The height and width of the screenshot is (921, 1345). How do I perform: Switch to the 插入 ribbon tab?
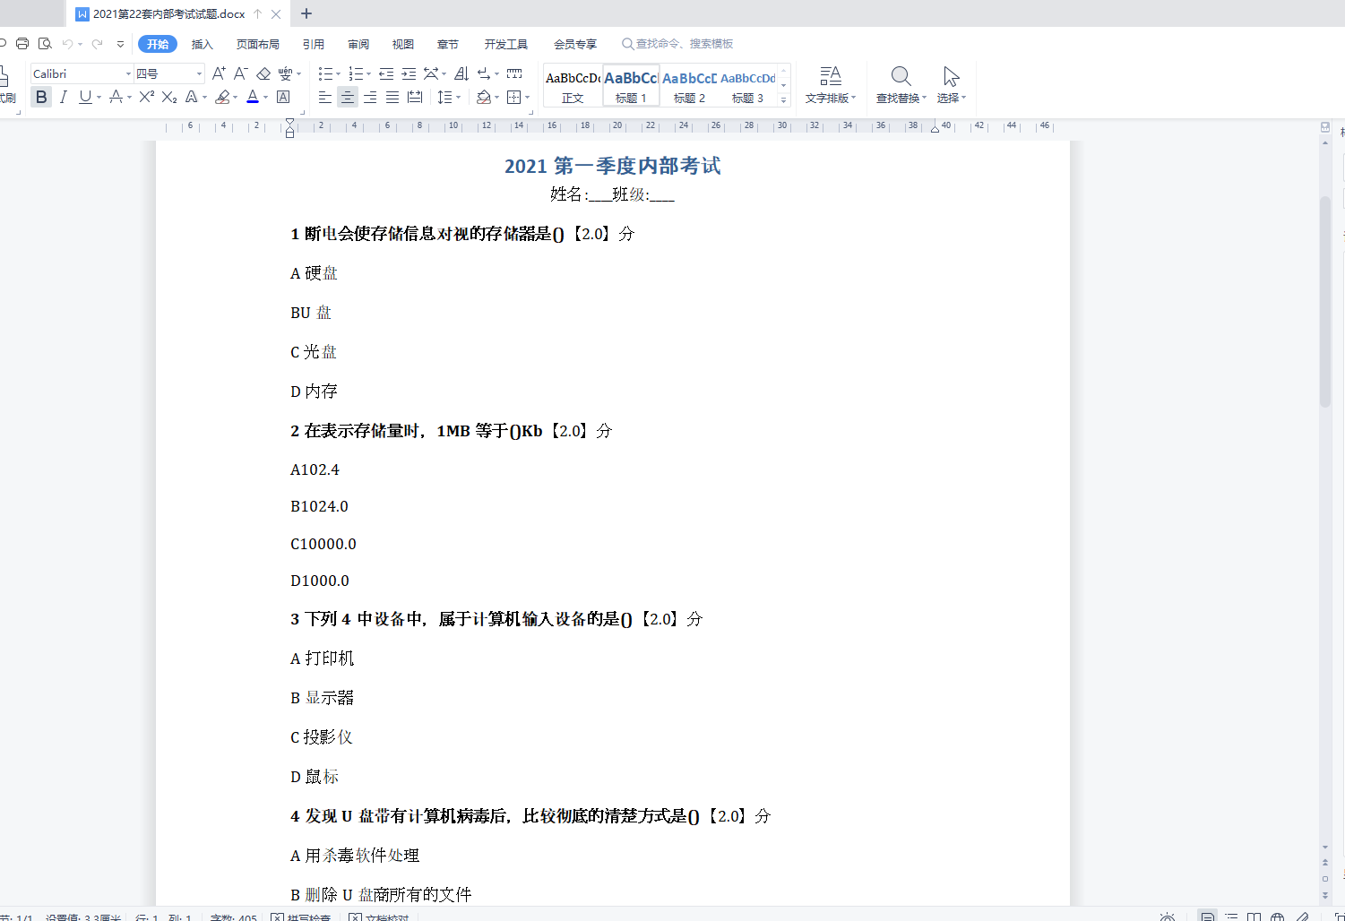(202, 43)
